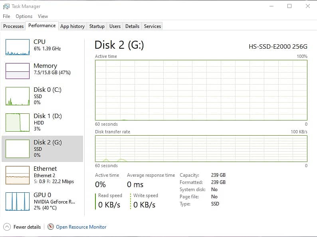Viewport: 317px width, 237px height.
Task: Click the Resource Monitor gauge icon
Action: [51, 227]
